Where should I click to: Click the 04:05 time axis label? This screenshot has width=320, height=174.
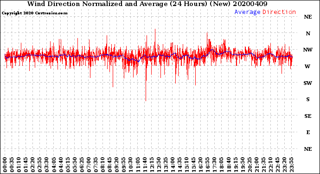click(x=54, y=165)
